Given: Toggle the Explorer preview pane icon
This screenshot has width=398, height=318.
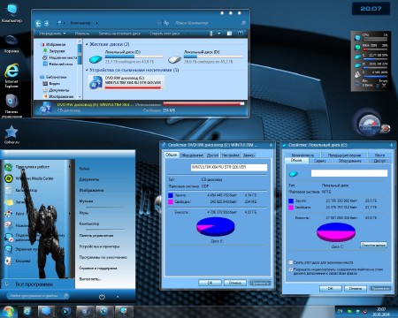Looking at the screenshot, I should (229, 34).
